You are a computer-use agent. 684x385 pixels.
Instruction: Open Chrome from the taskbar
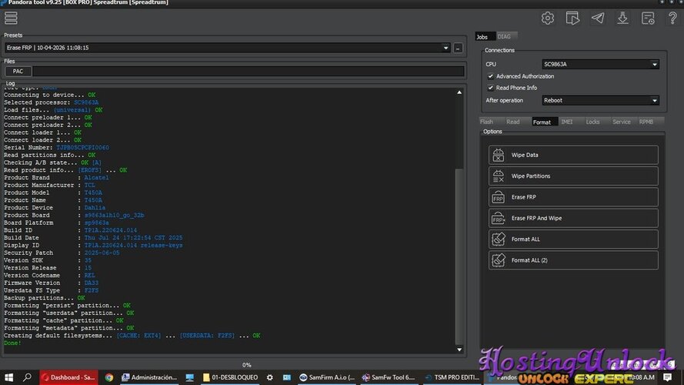click(109, 377)
